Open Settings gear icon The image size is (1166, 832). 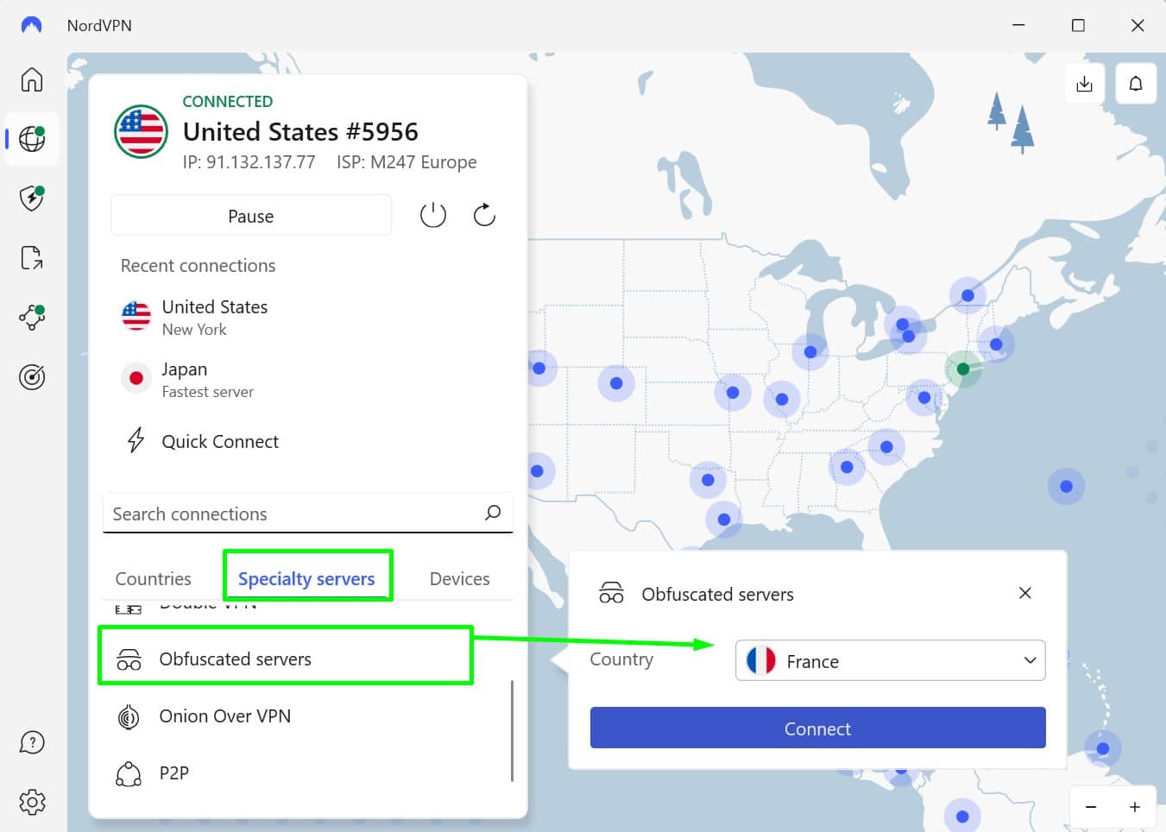(x=32, y=802)
